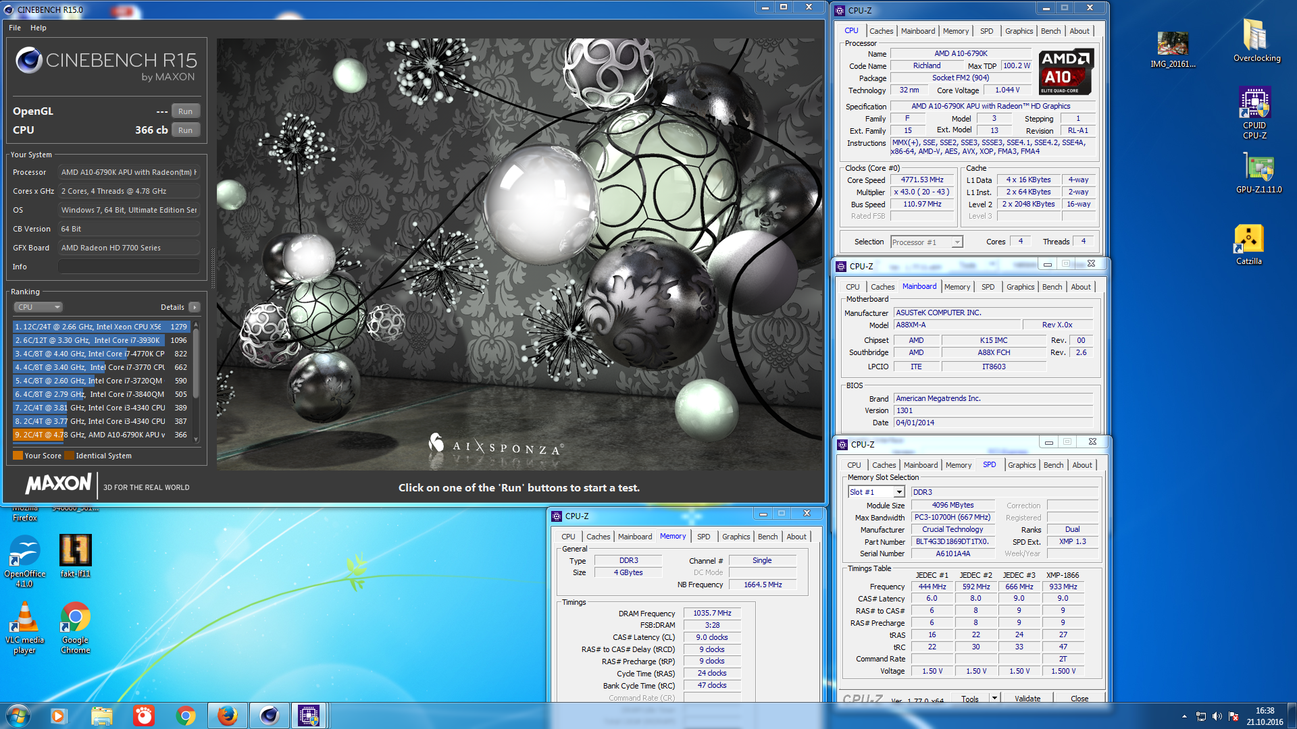Switch to Caches tab in CPU-Z CPU window
This screenshot has height=729, width=1297.
881,31
